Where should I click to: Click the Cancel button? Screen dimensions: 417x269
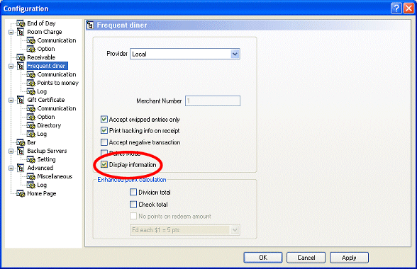click(306, 257)
